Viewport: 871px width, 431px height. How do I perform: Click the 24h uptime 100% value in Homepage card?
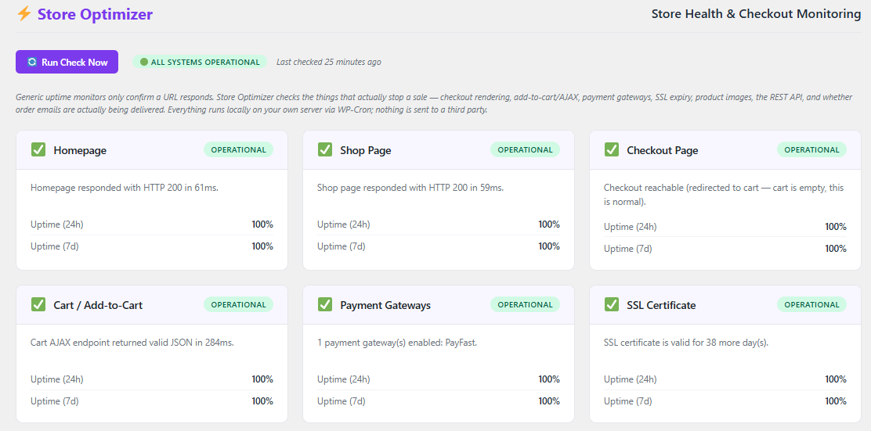(x=262, y=224)
